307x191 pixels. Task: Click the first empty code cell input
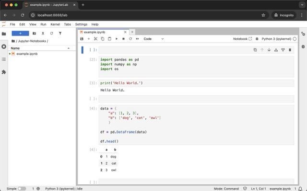(x=196, y=50)
